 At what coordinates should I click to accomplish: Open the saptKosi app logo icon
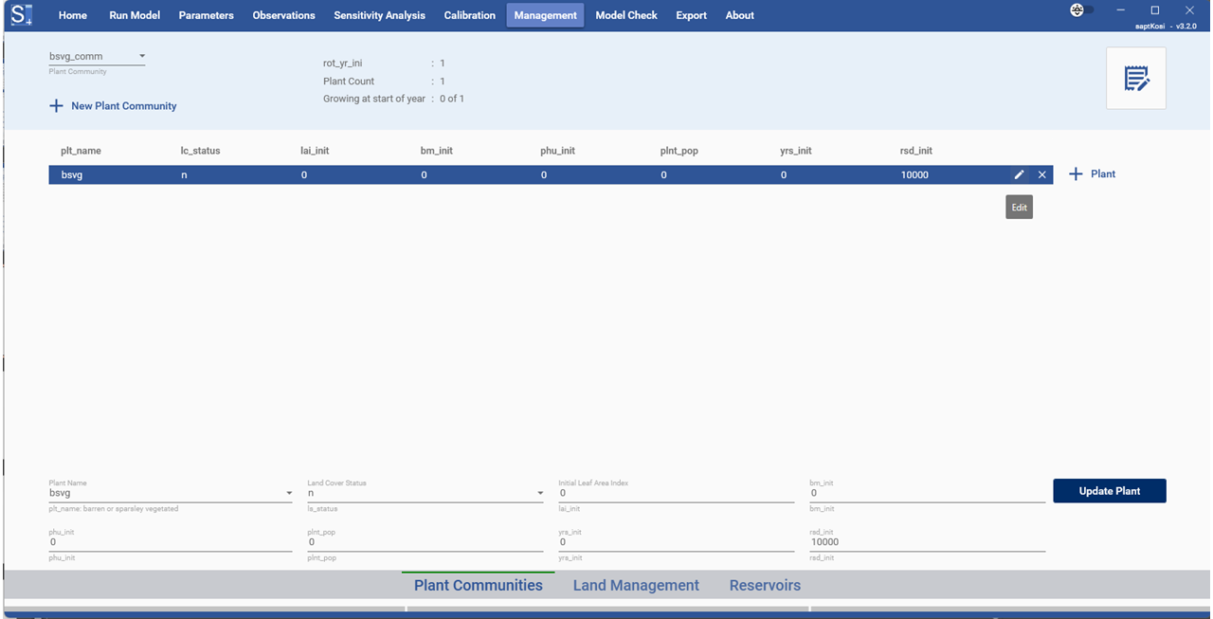pos(21,14)
